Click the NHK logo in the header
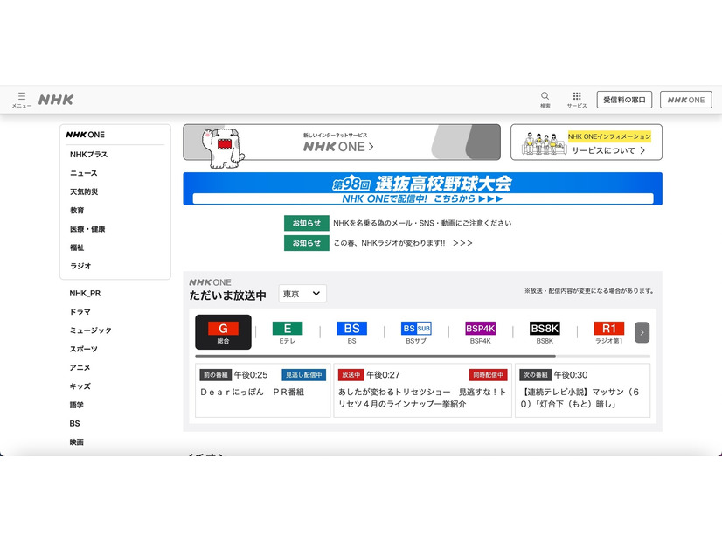The height and width of the screenshot is (542, 722). [56, 99]
